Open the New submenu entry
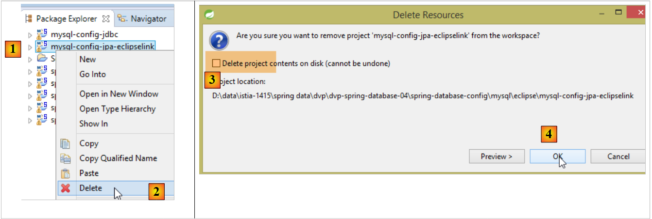Viewport: 652px width, 219px height. pyautogui.click(x=87, y=59)
